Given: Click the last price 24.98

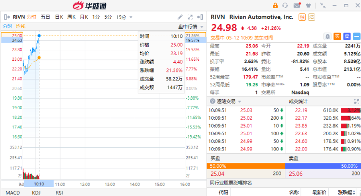Looking at the screenshot, I should [224, 28].
